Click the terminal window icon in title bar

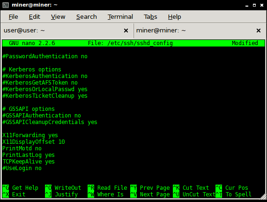(x=6, y=5)
